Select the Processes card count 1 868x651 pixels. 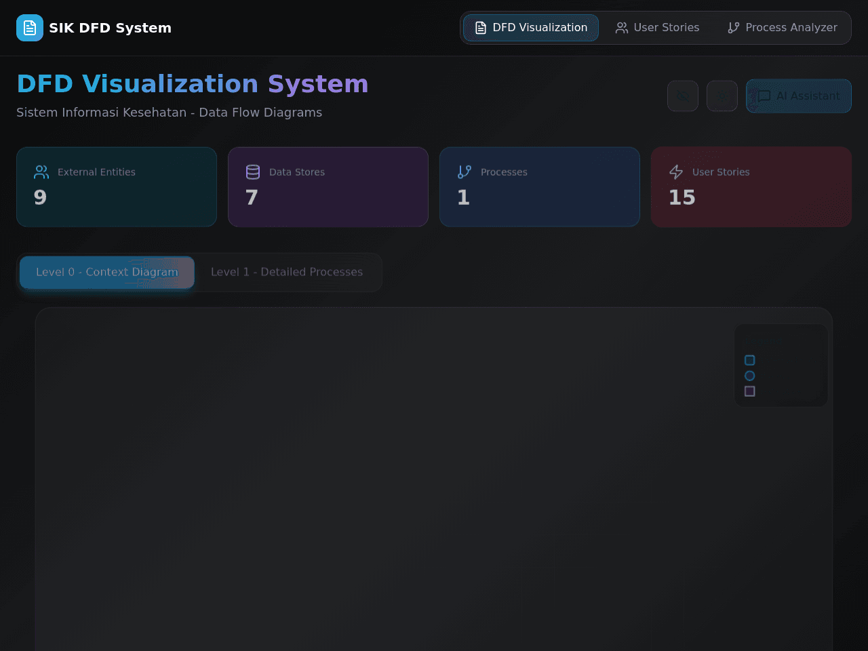463,197
